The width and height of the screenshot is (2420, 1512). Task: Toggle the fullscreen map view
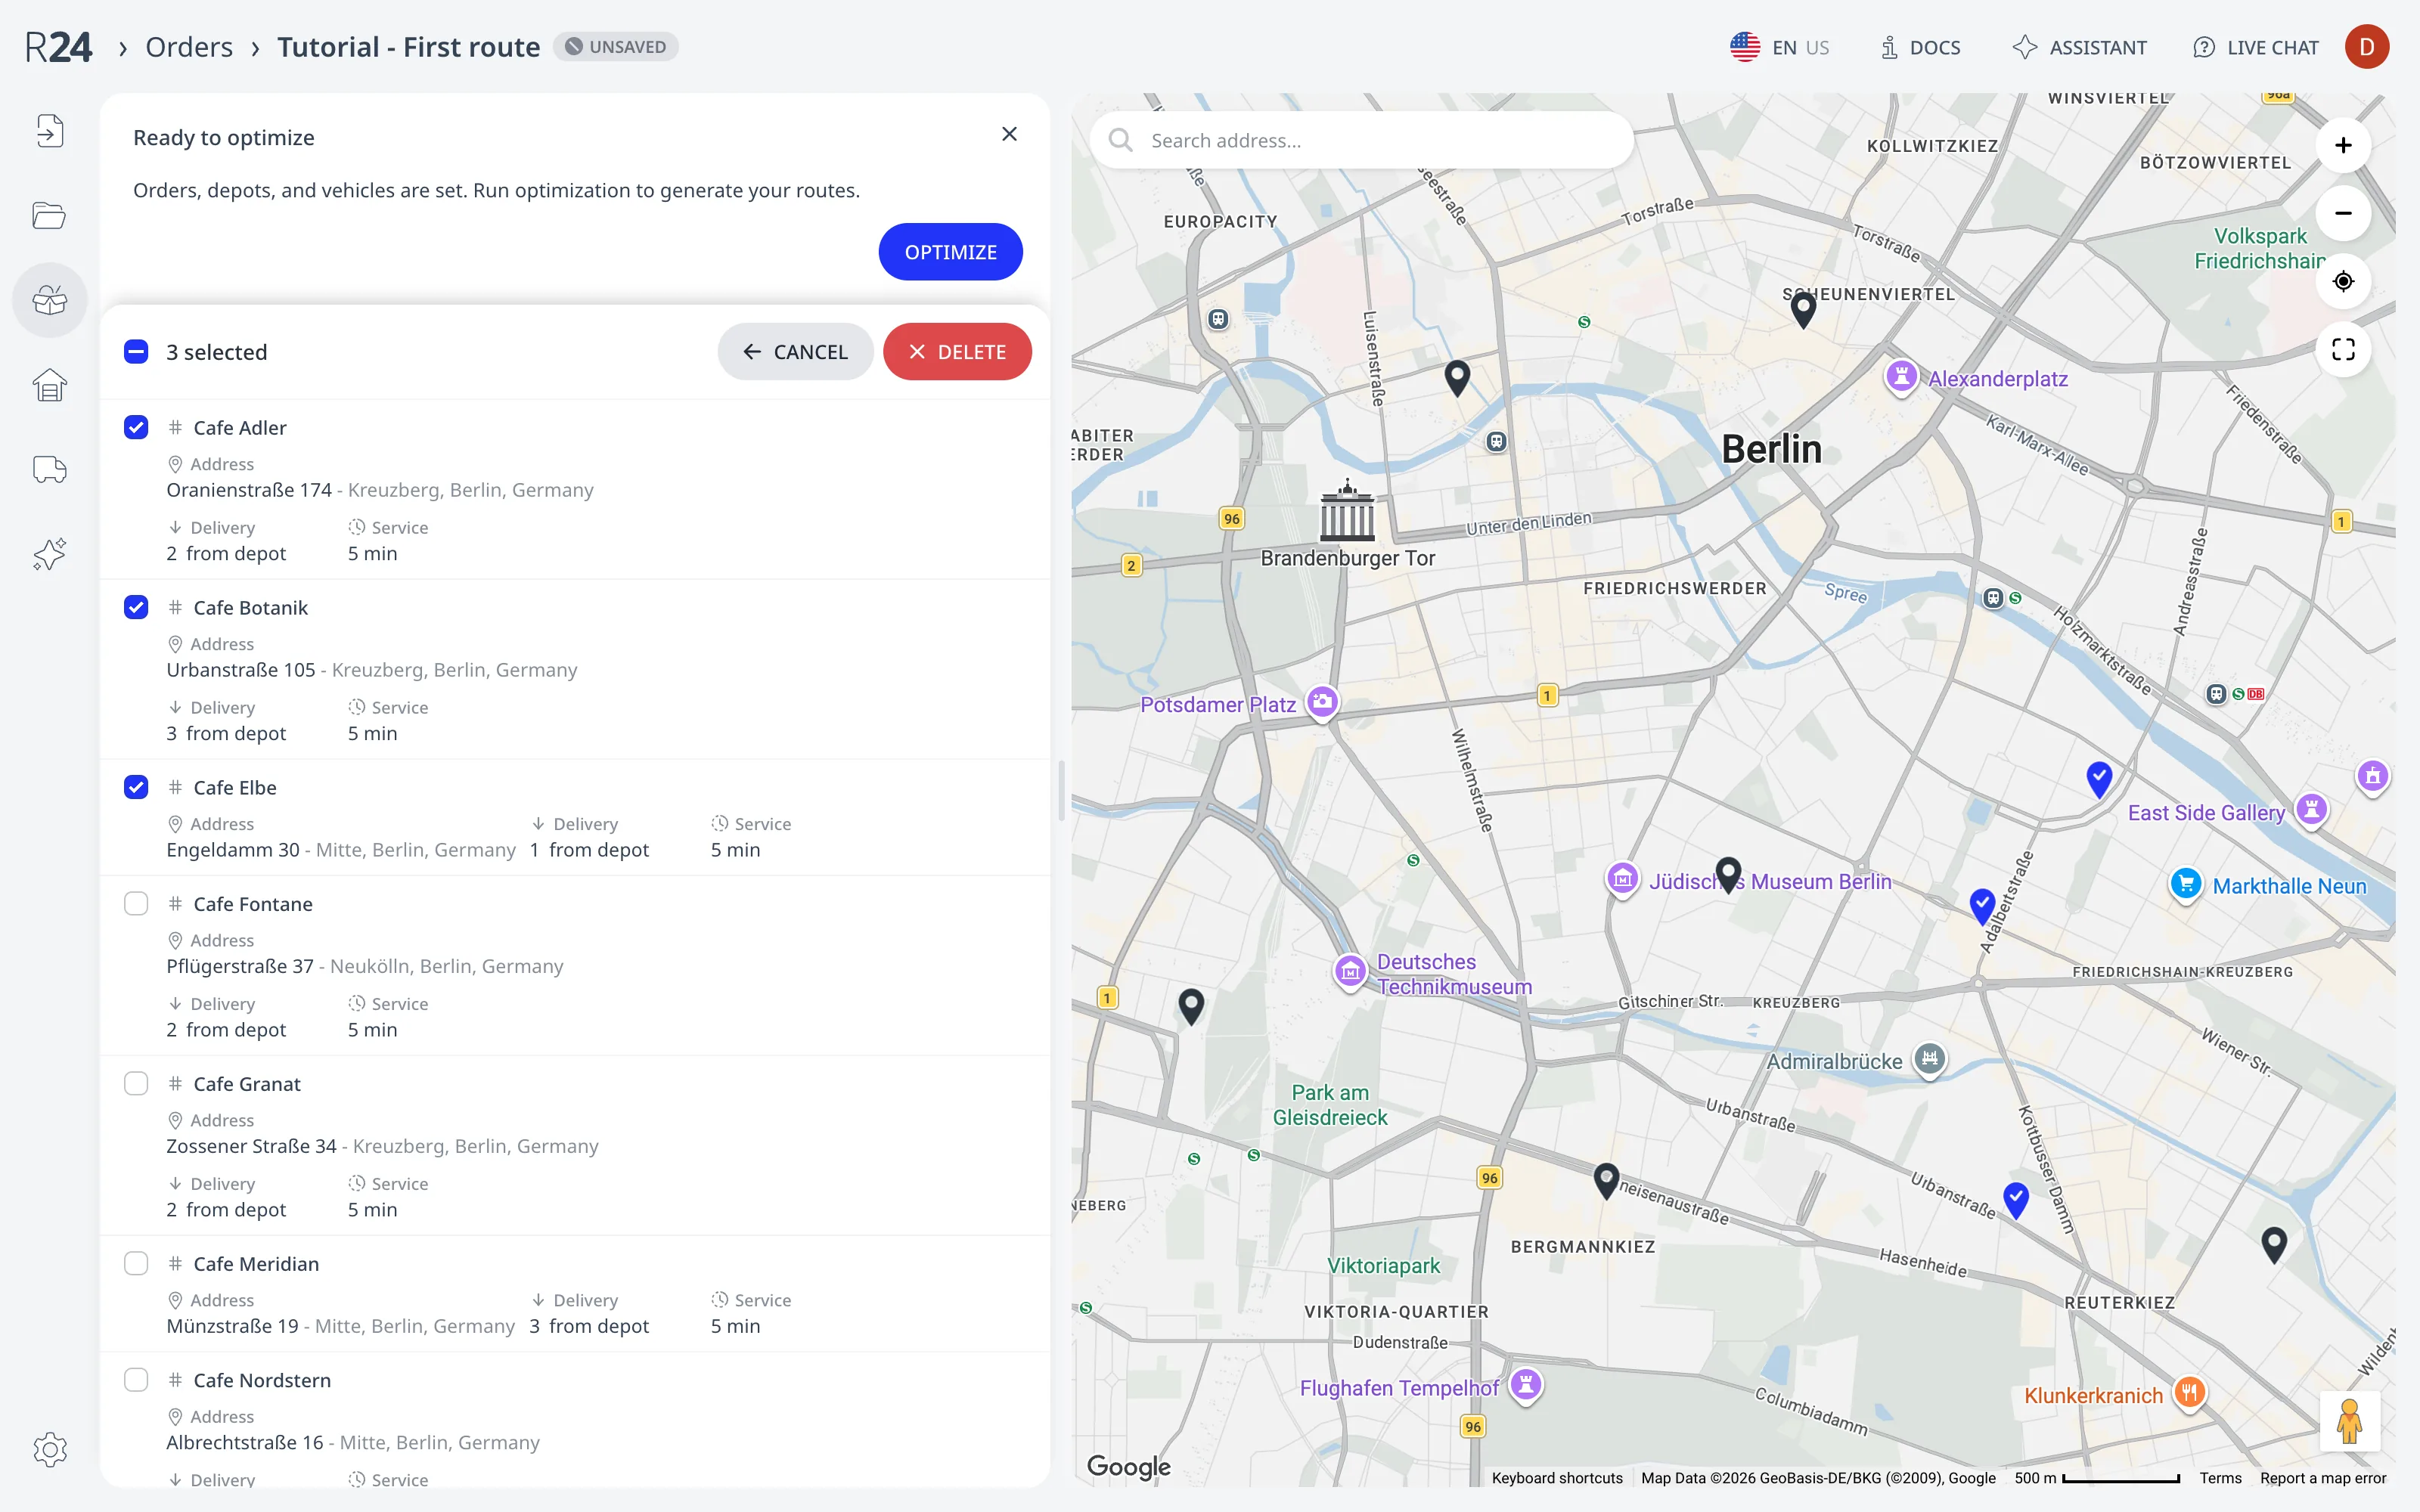click(x=2343, y=349)
